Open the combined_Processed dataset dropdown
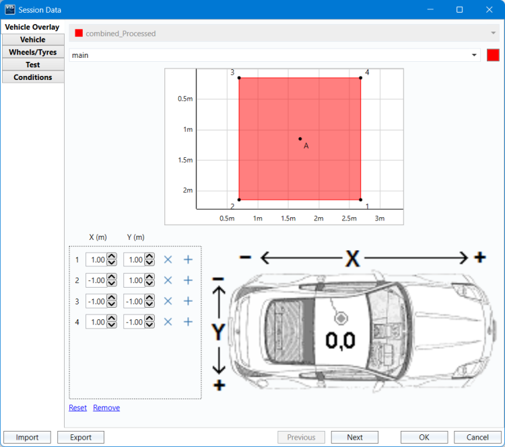505x447 pixels. click(x=284, y=33)
